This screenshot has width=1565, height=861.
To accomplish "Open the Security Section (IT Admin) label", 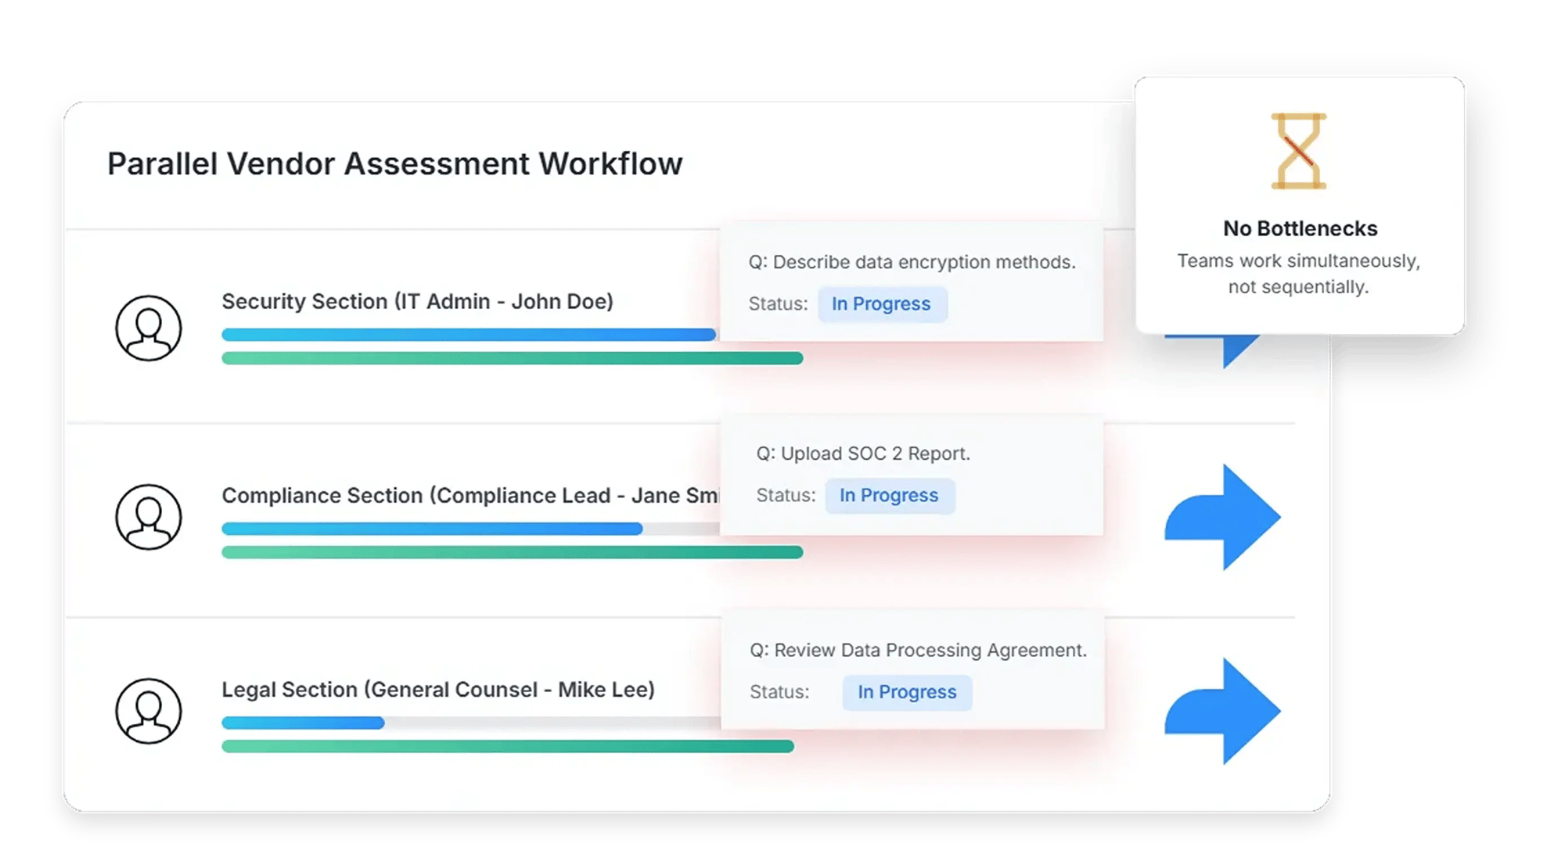I will (417, 301).
